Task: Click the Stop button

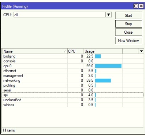Action: click(129, 24)
